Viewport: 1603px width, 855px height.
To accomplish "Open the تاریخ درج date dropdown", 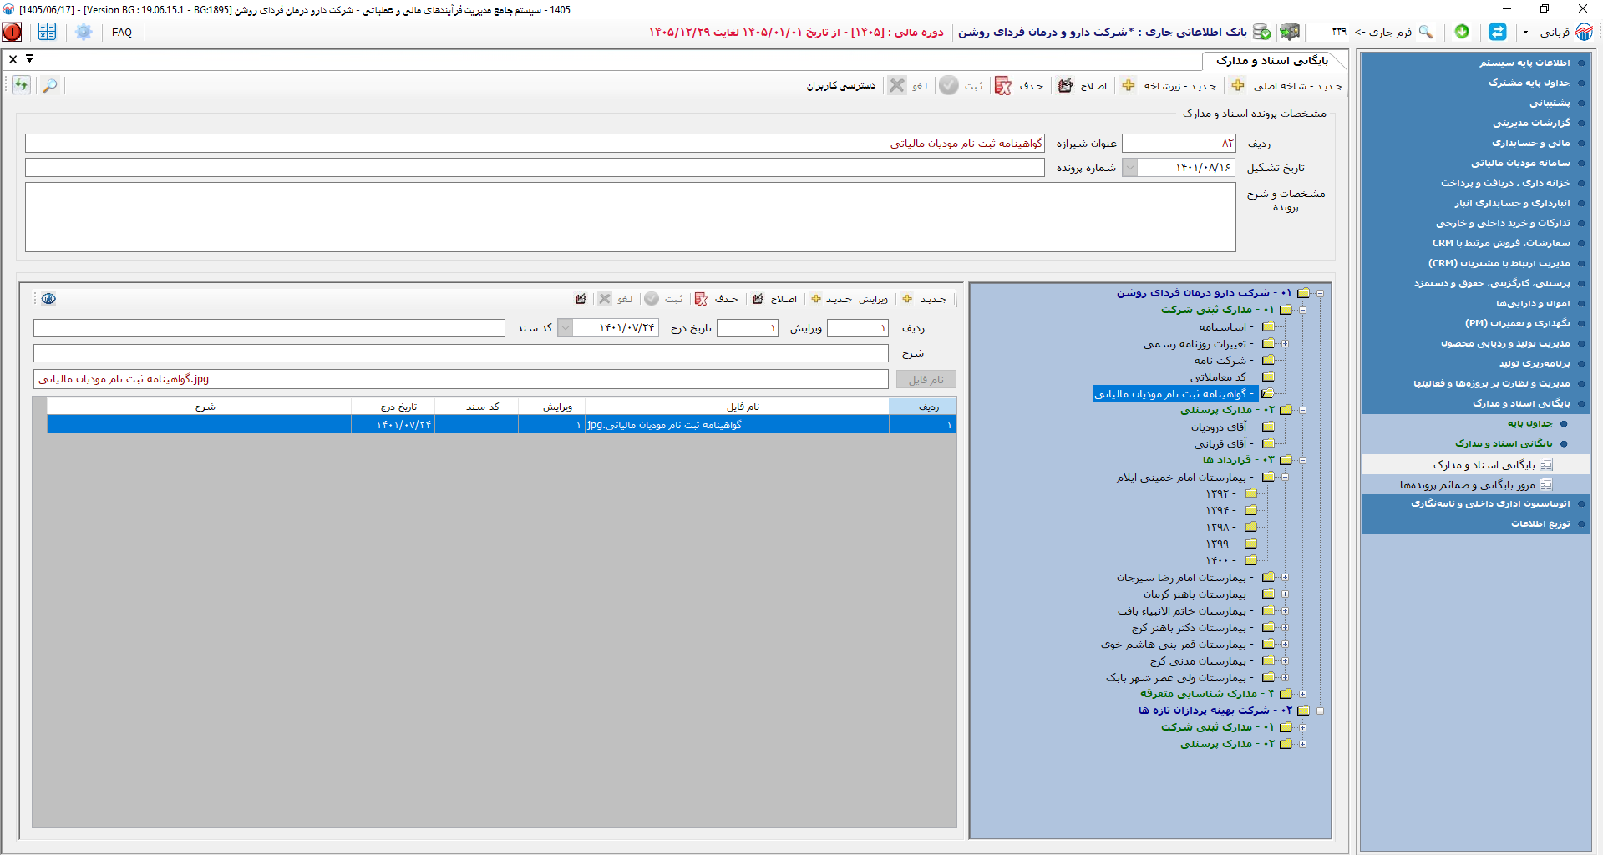I will [x=566, y=328].
